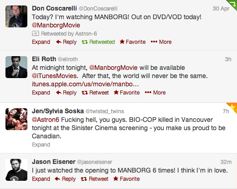Screen dimensions: 237x189
Task: Toggle the green Retweeted button on Don Coscarelli tweet
Action: 98,42
